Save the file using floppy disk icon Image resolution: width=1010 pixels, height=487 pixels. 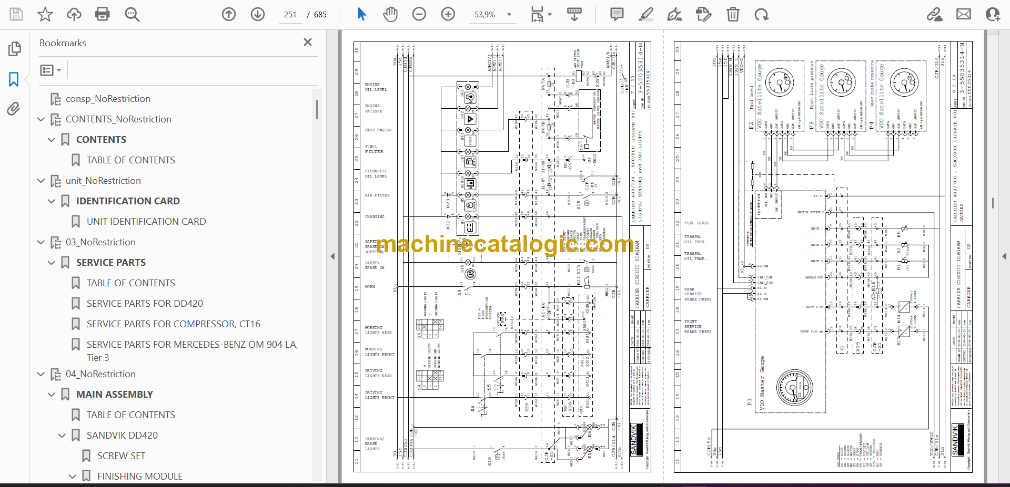pos(16,14)
